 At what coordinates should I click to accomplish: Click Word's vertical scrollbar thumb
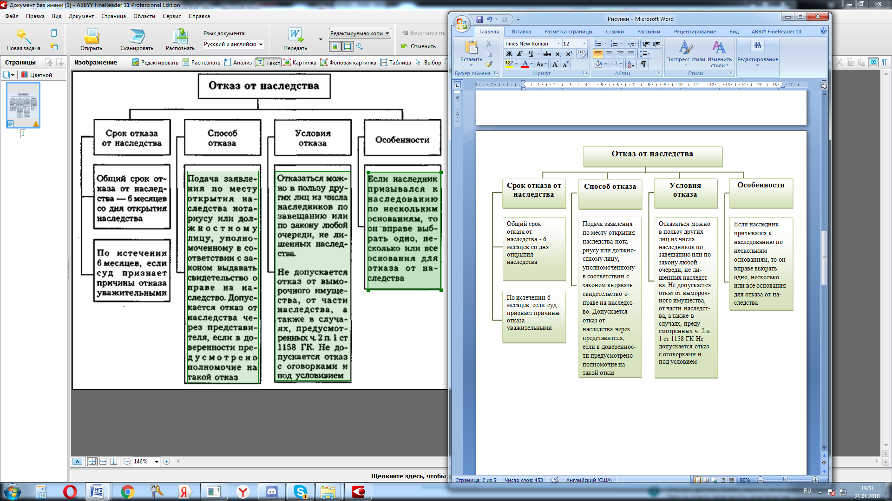[x=825, y=257]
